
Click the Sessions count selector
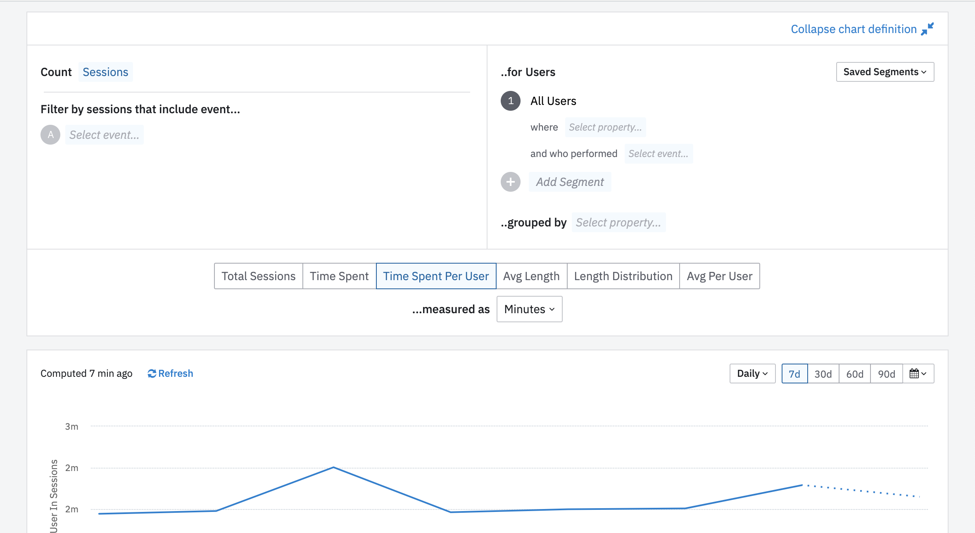pyautogui.click(x=105, y=72)
